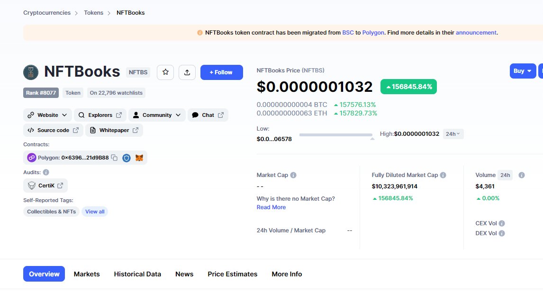543x292 pixels.
Task: Go to Cryptocurrencies breadcrumb
Action: point(47,13)
